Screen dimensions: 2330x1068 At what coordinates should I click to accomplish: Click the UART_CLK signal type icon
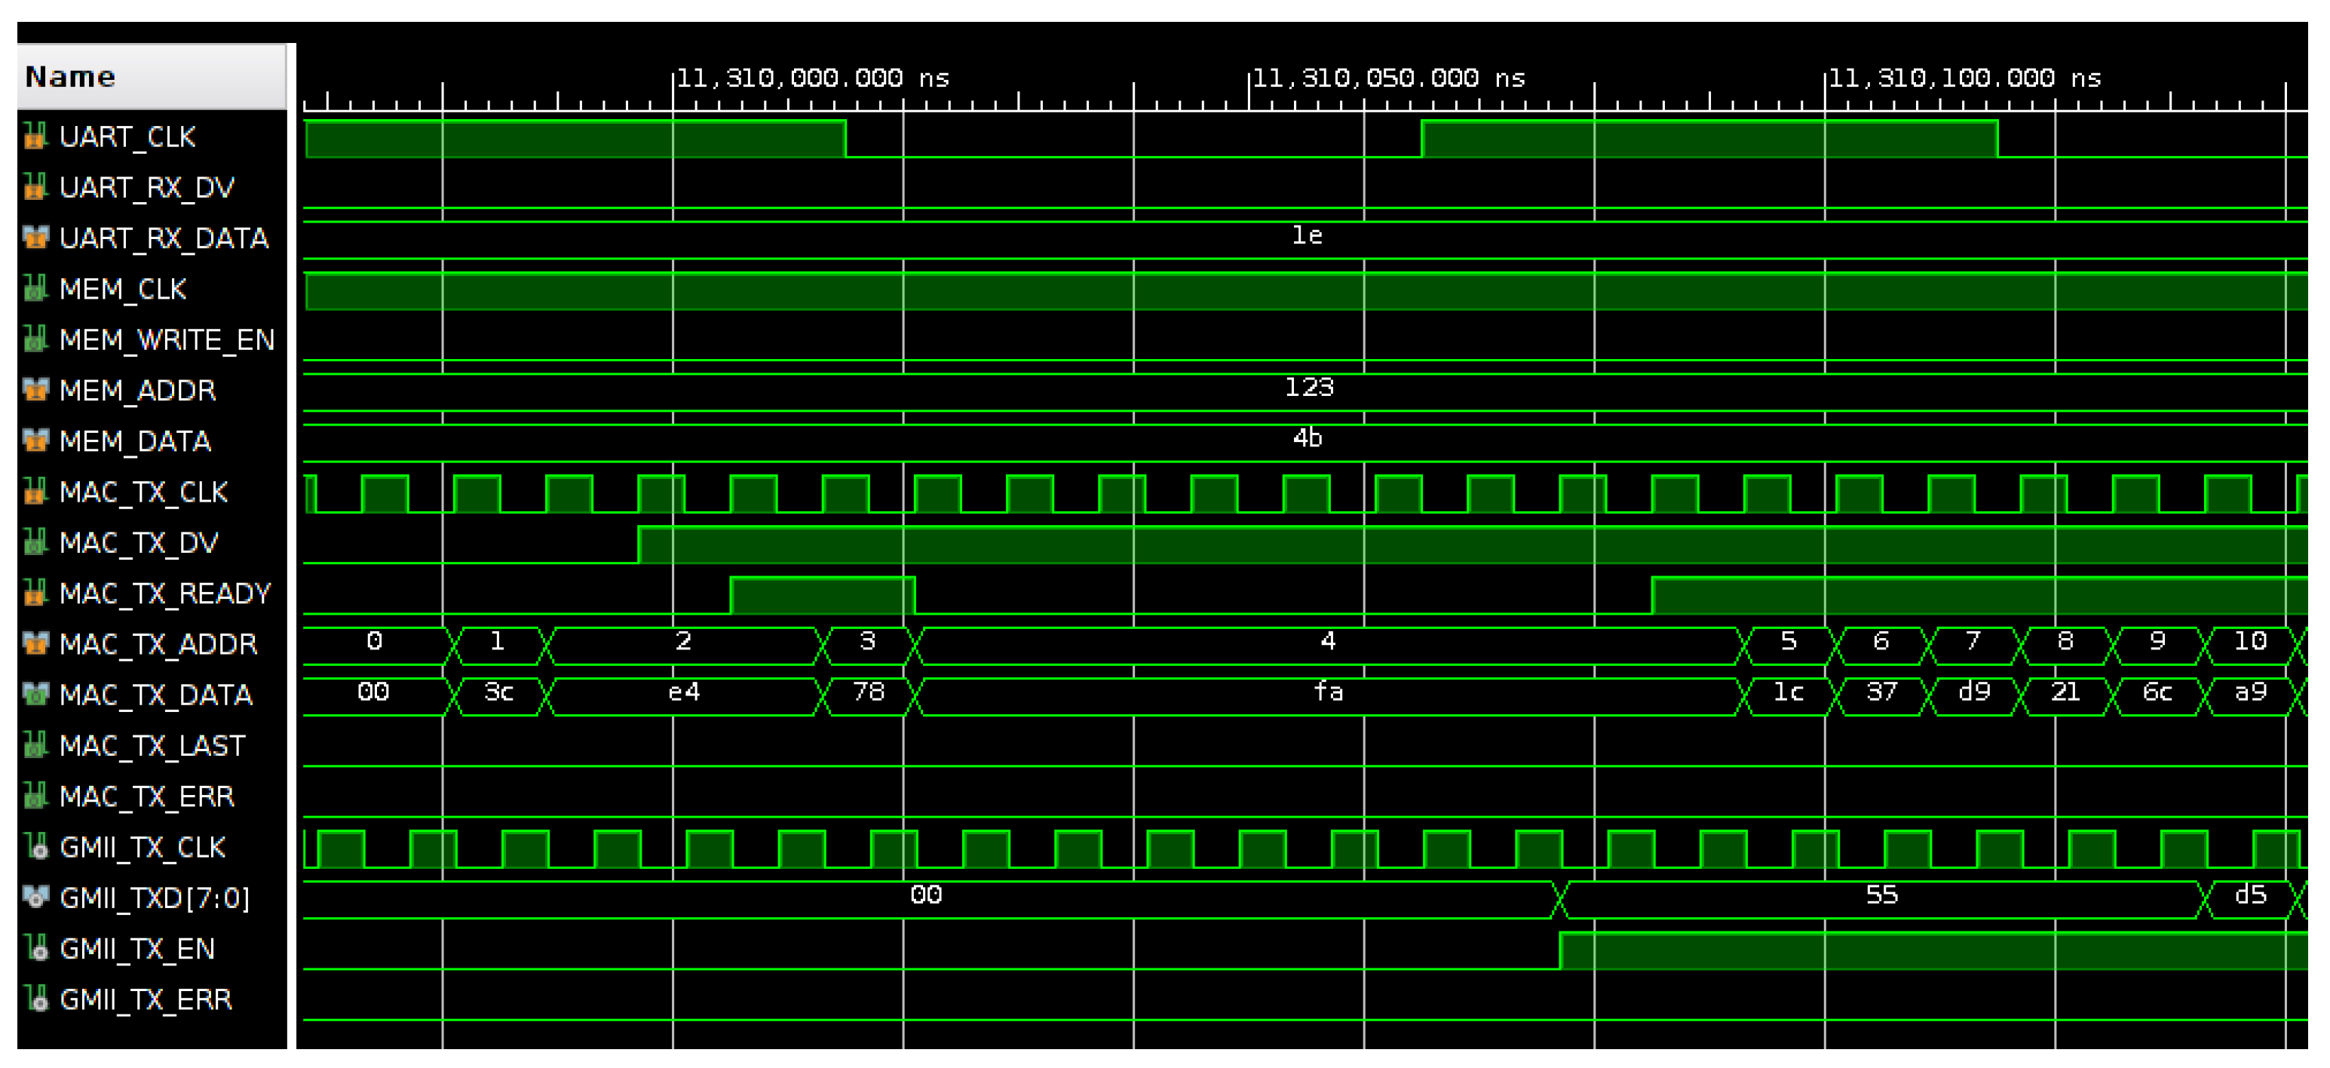[35, 137]
